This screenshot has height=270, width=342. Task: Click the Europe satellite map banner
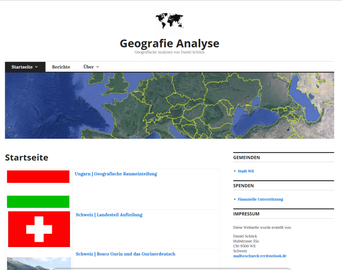[x=169, y=104]
